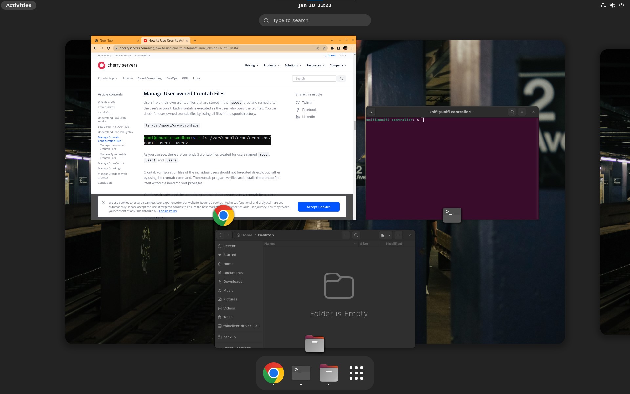Bookmark page with star icon
The width and height of the screenshot is (630, 394).
(324, 48)
